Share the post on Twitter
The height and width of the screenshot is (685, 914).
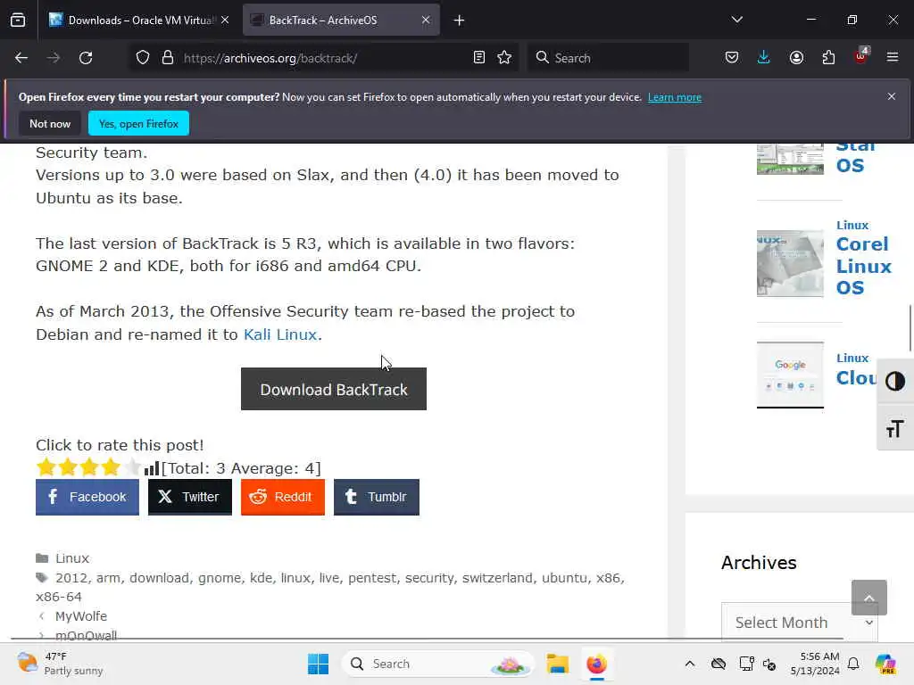click(x=190, y=497)
